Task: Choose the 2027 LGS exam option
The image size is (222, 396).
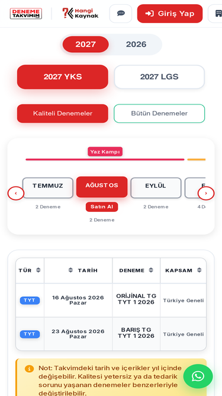Action: tap(159, 77)
